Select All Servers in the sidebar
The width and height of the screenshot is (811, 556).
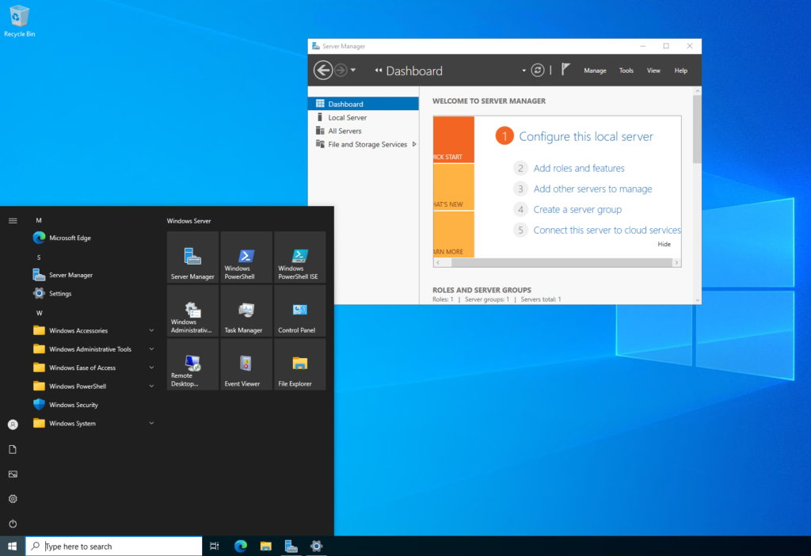363,131
